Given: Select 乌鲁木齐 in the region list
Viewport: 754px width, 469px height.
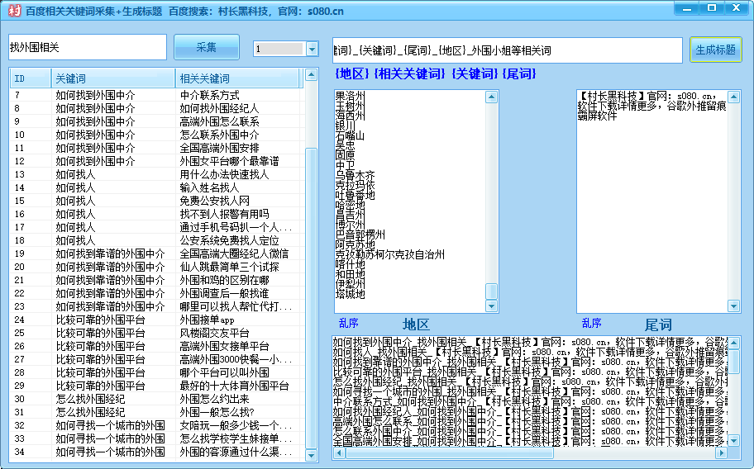Looking at the screenshot, I should click(x=355, y=176).
